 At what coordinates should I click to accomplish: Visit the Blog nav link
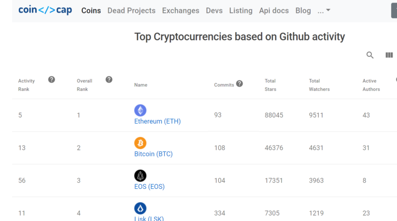[x=303, y=10]
